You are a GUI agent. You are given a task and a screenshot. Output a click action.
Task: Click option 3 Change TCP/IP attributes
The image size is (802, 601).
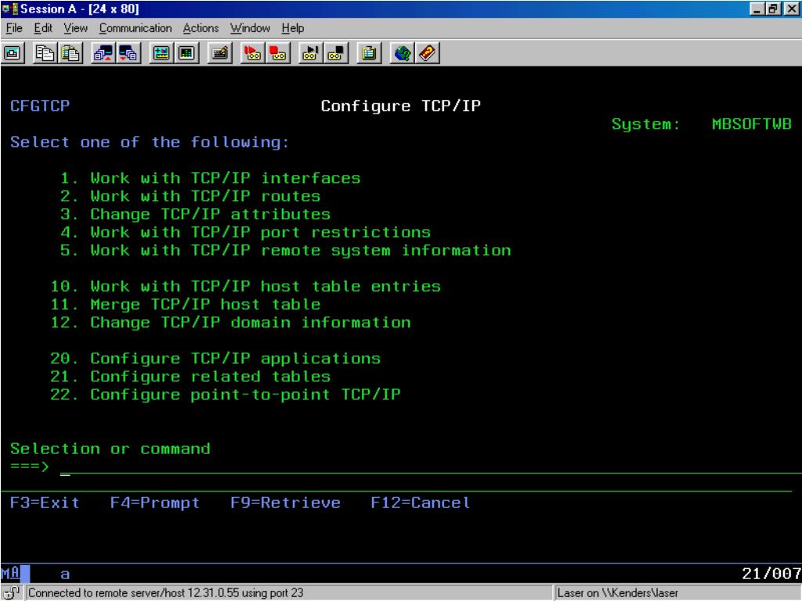(x=195, y=214)
